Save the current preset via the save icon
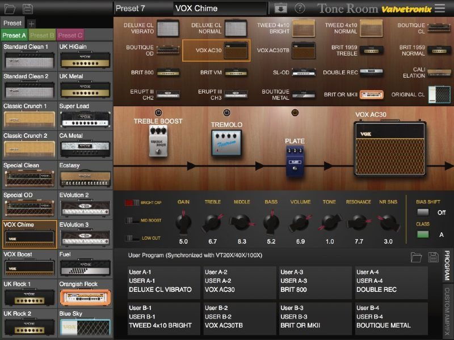 [x=27, y=8]
